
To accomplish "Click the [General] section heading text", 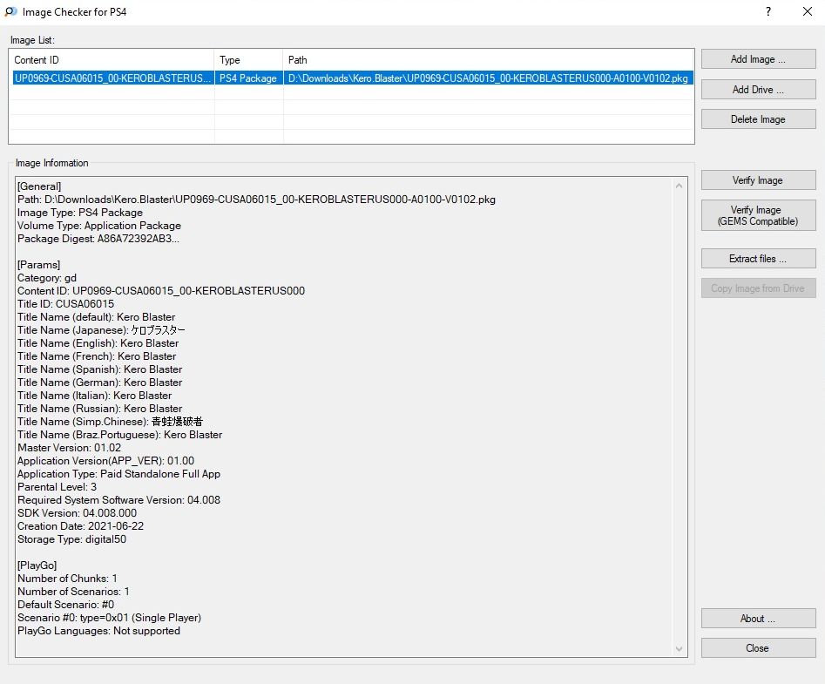I will (39, 186).
